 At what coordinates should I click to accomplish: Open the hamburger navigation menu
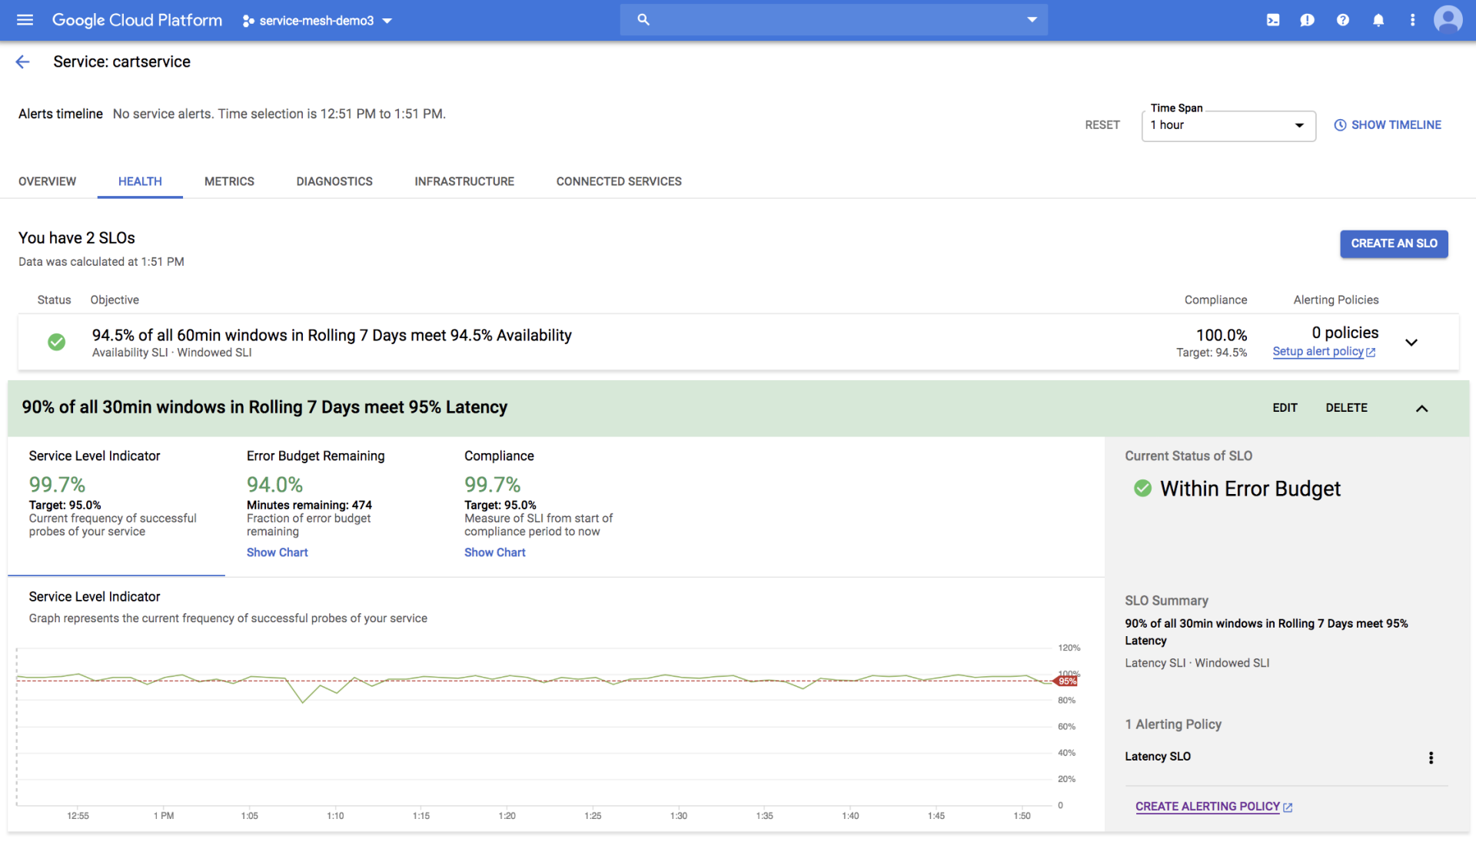click(25, 20)
